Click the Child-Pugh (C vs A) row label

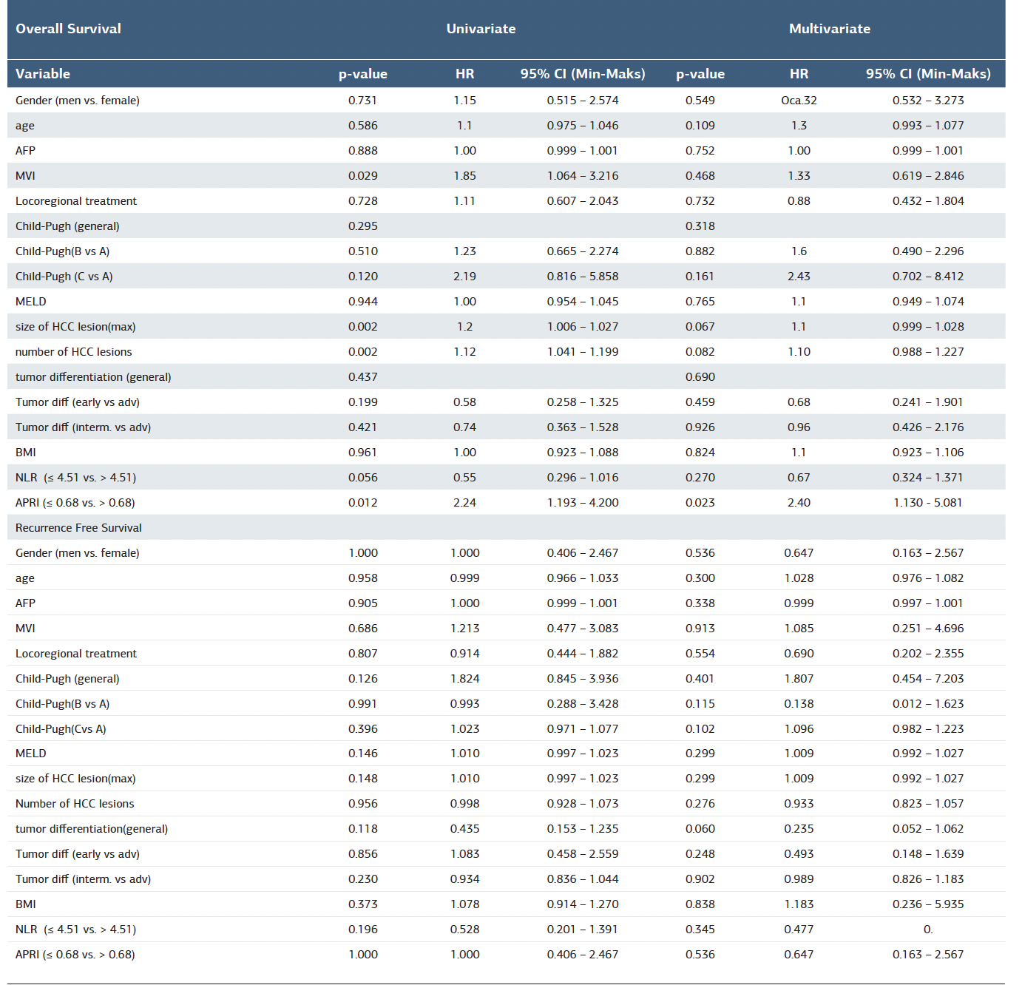click(64, 277)
